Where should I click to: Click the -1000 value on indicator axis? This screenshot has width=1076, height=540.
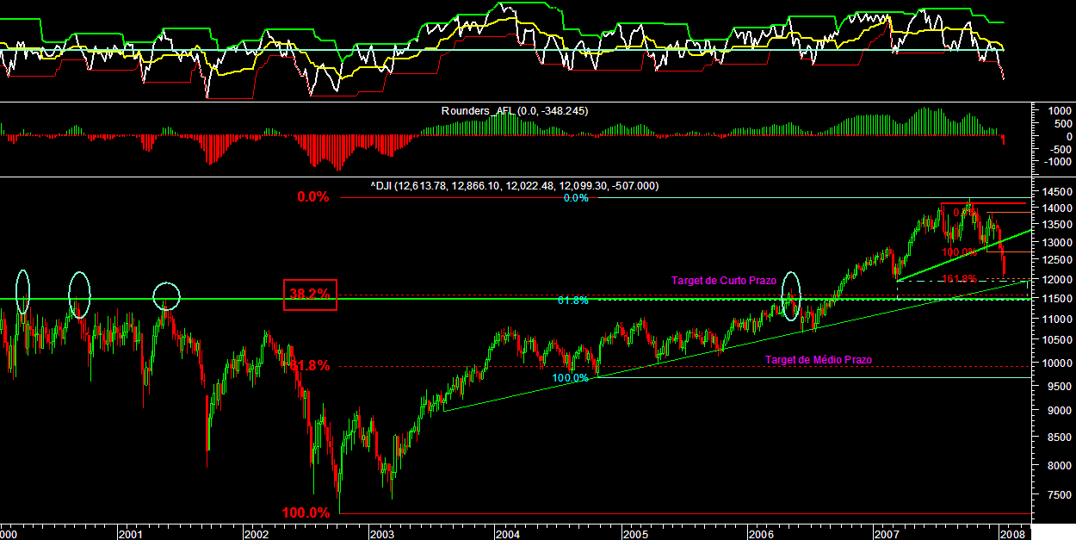tap(1057, 162)
